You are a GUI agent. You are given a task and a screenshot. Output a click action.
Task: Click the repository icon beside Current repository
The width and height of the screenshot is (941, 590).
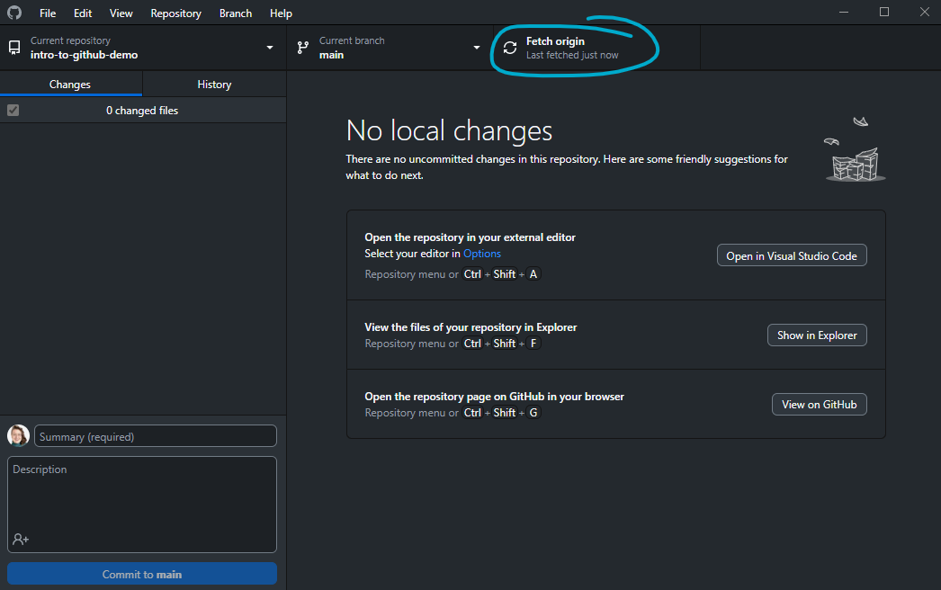coord(14,48)
